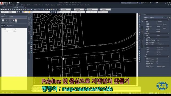Collapse the root node in display manager tree

pos(3,29)
